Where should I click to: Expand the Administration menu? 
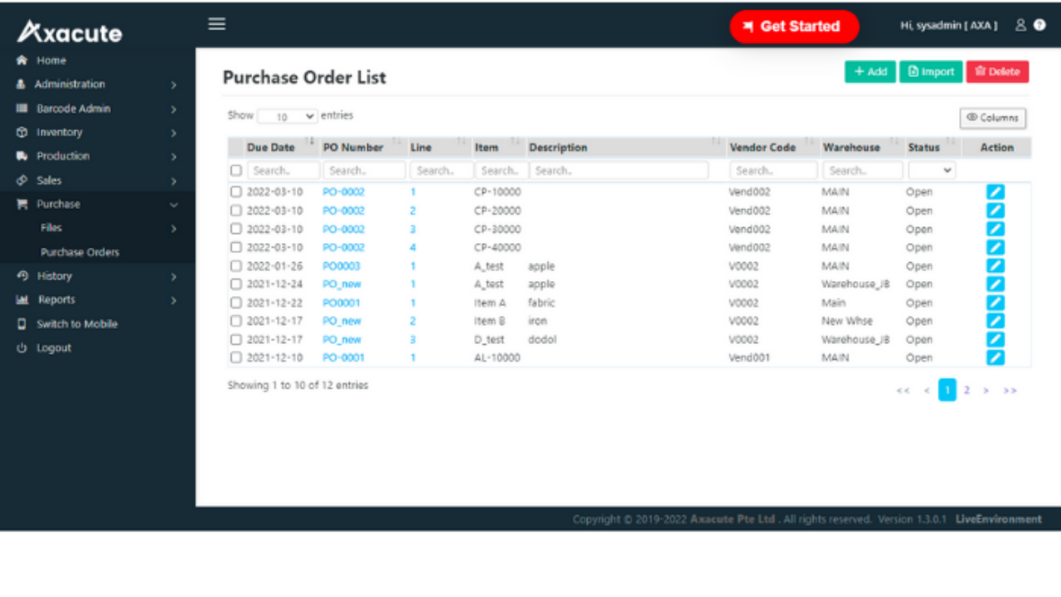click(x=98, y=85)
